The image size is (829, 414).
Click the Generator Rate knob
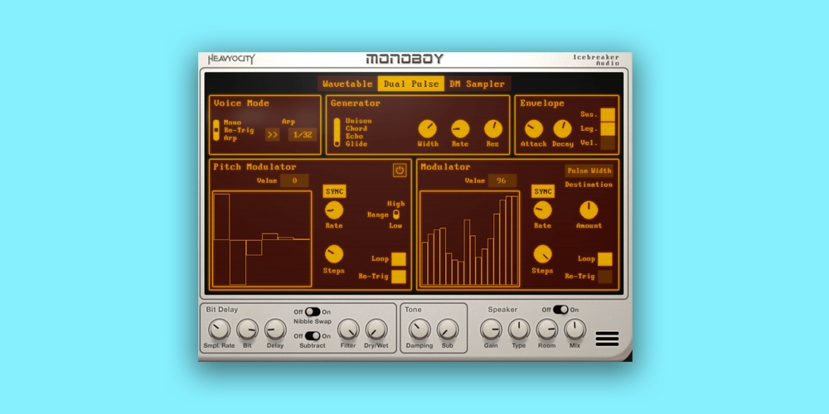click(460, 129)
